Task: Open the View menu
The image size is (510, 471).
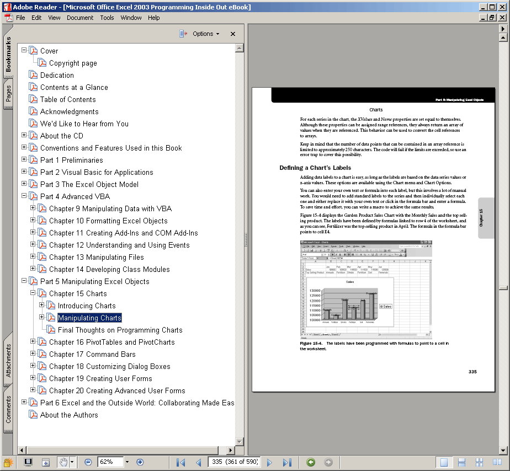Action: (54, 18)
